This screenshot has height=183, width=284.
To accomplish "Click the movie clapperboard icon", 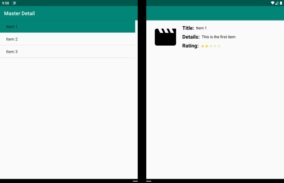I will (165, 37).
